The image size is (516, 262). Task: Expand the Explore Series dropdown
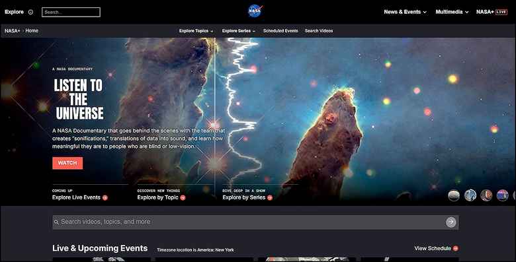point(239,31)
